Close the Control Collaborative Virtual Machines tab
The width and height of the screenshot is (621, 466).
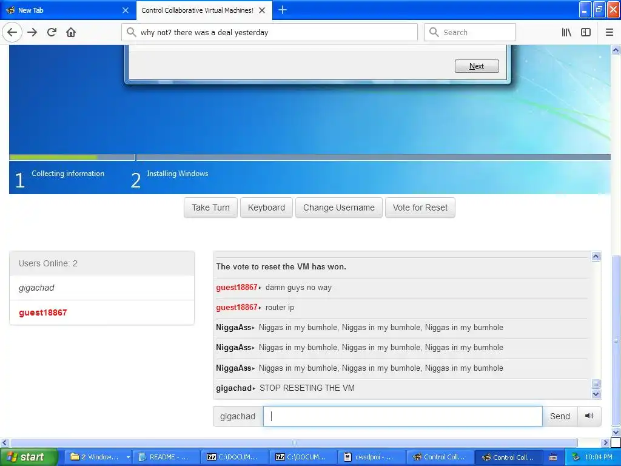[262, 10]
